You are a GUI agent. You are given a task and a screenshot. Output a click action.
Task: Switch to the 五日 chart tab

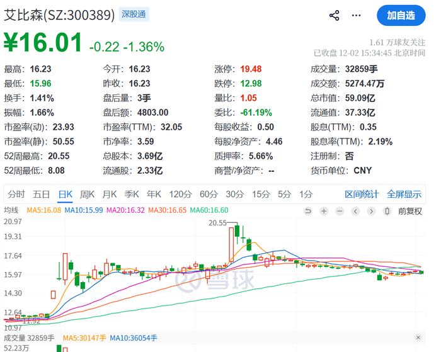click(x=41, y=195)
